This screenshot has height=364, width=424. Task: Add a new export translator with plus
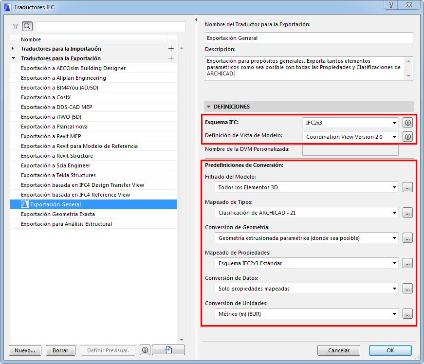(x=171, y=58)
